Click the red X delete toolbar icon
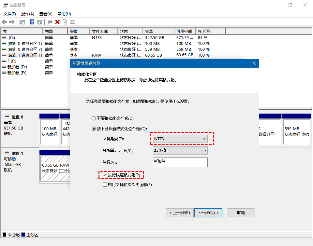The height and width of the screenshot is (246, 313). pyautogui.click(x=57, y=22)
